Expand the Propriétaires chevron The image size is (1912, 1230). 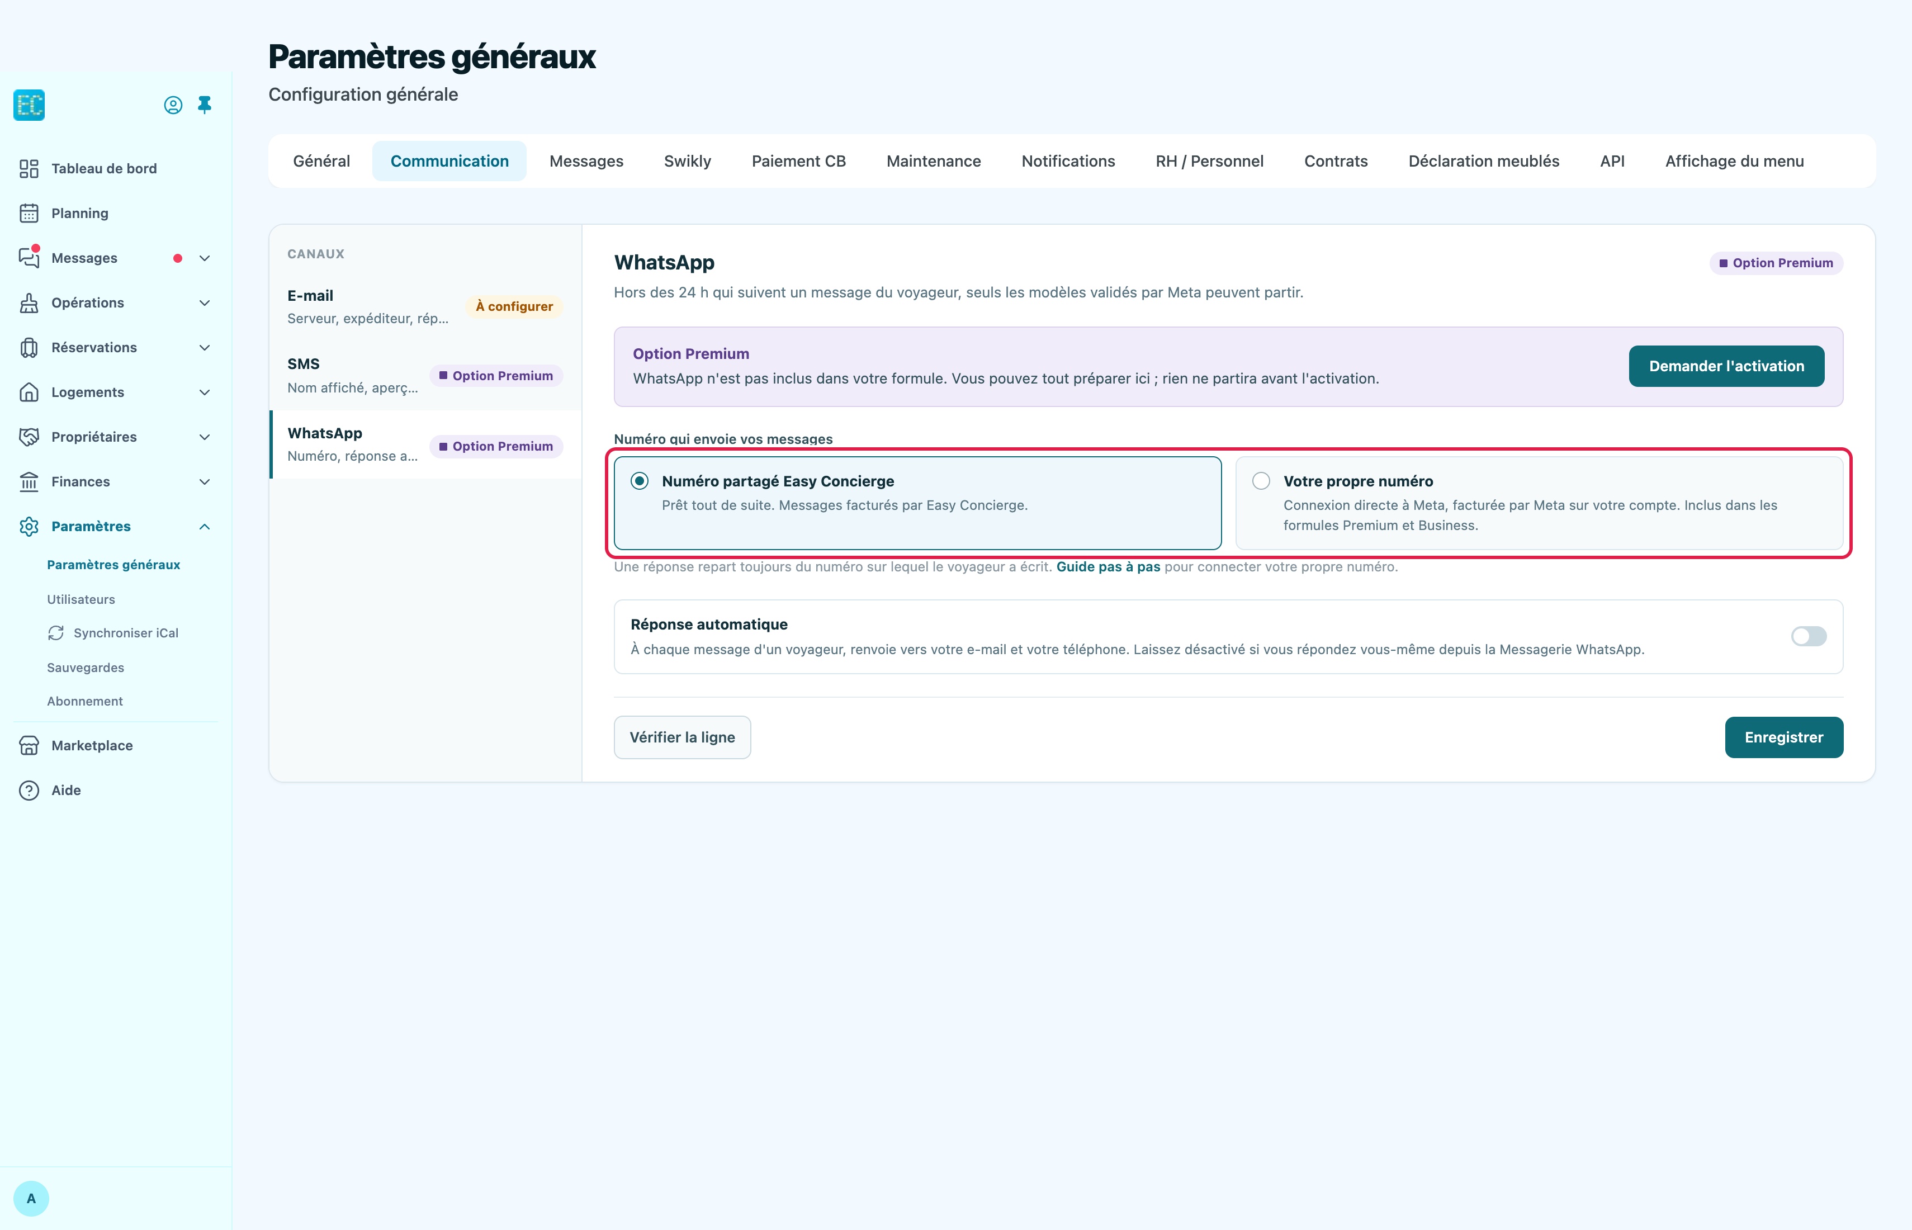coord(205,437)
